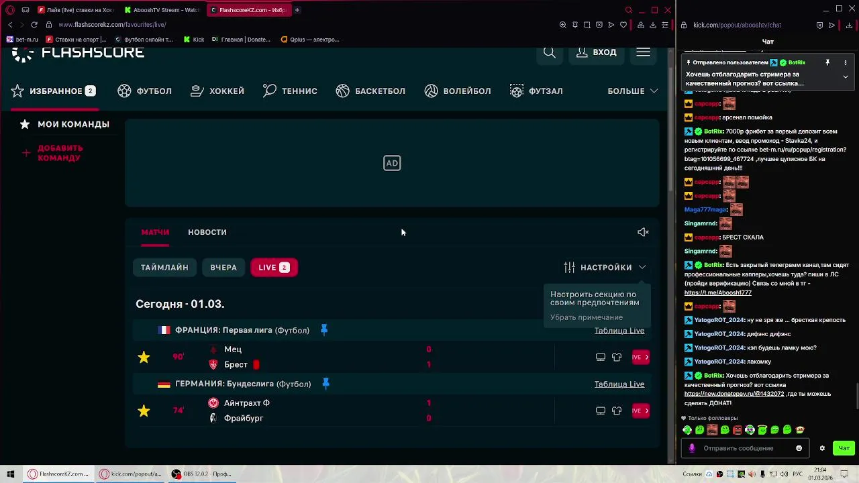This screenshot has width=859, height=483.
Task: Open the LIVE button for Айнтрахт–Фрайбург
Action: (640, 411)
